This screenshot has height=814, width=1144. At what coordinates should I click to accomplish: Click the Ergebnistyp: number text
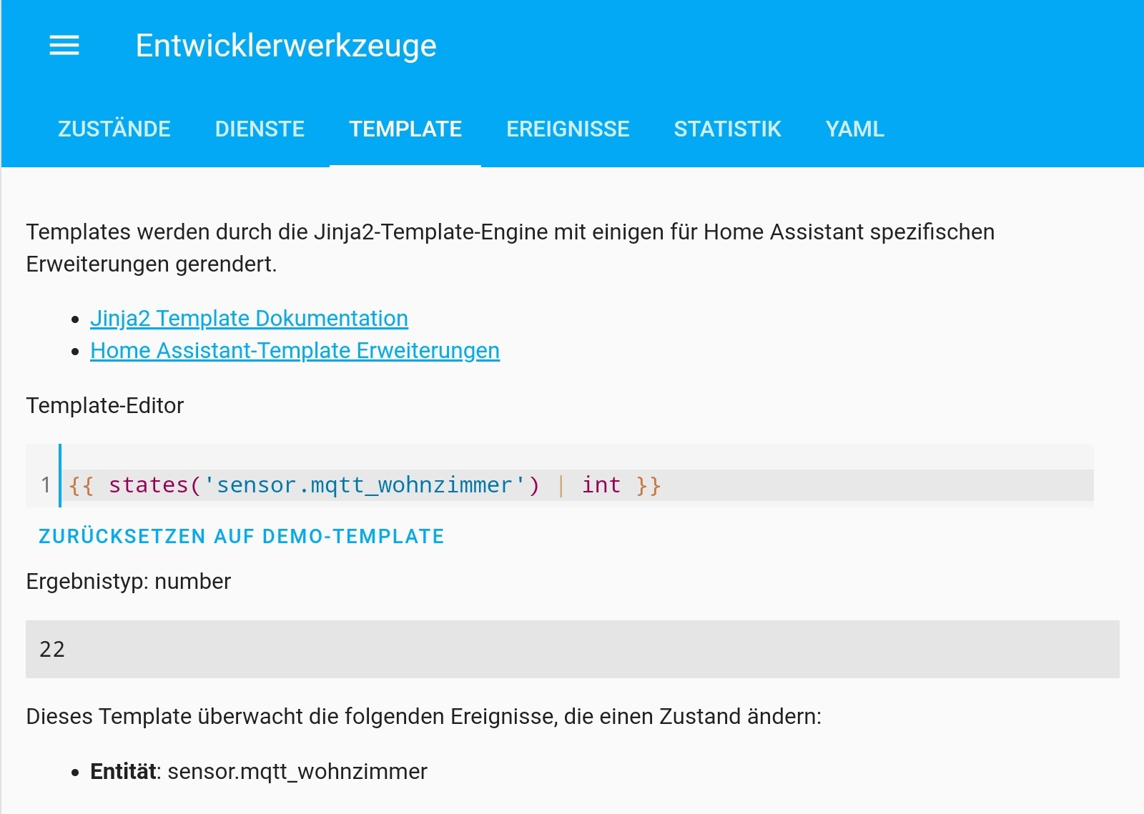[129, 581]
